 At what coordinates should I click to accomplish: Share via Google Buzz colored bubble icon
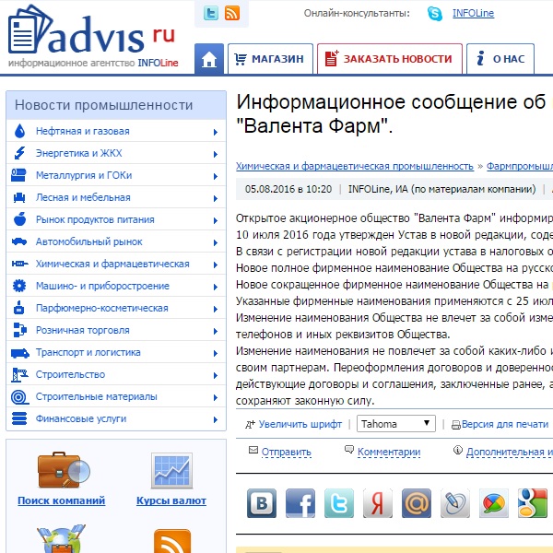click(x=494, y=503)
